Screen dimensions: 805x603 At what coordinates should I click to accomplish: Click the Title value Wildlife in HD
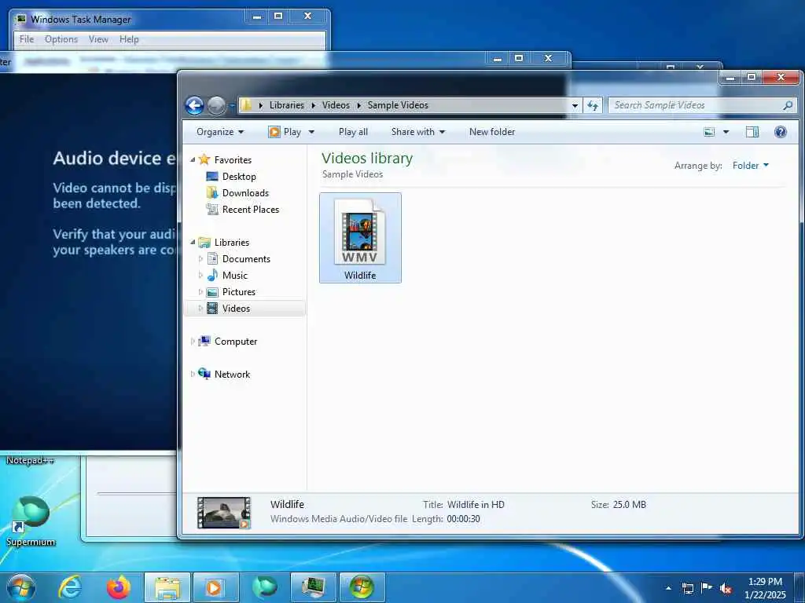click(476, 505)
